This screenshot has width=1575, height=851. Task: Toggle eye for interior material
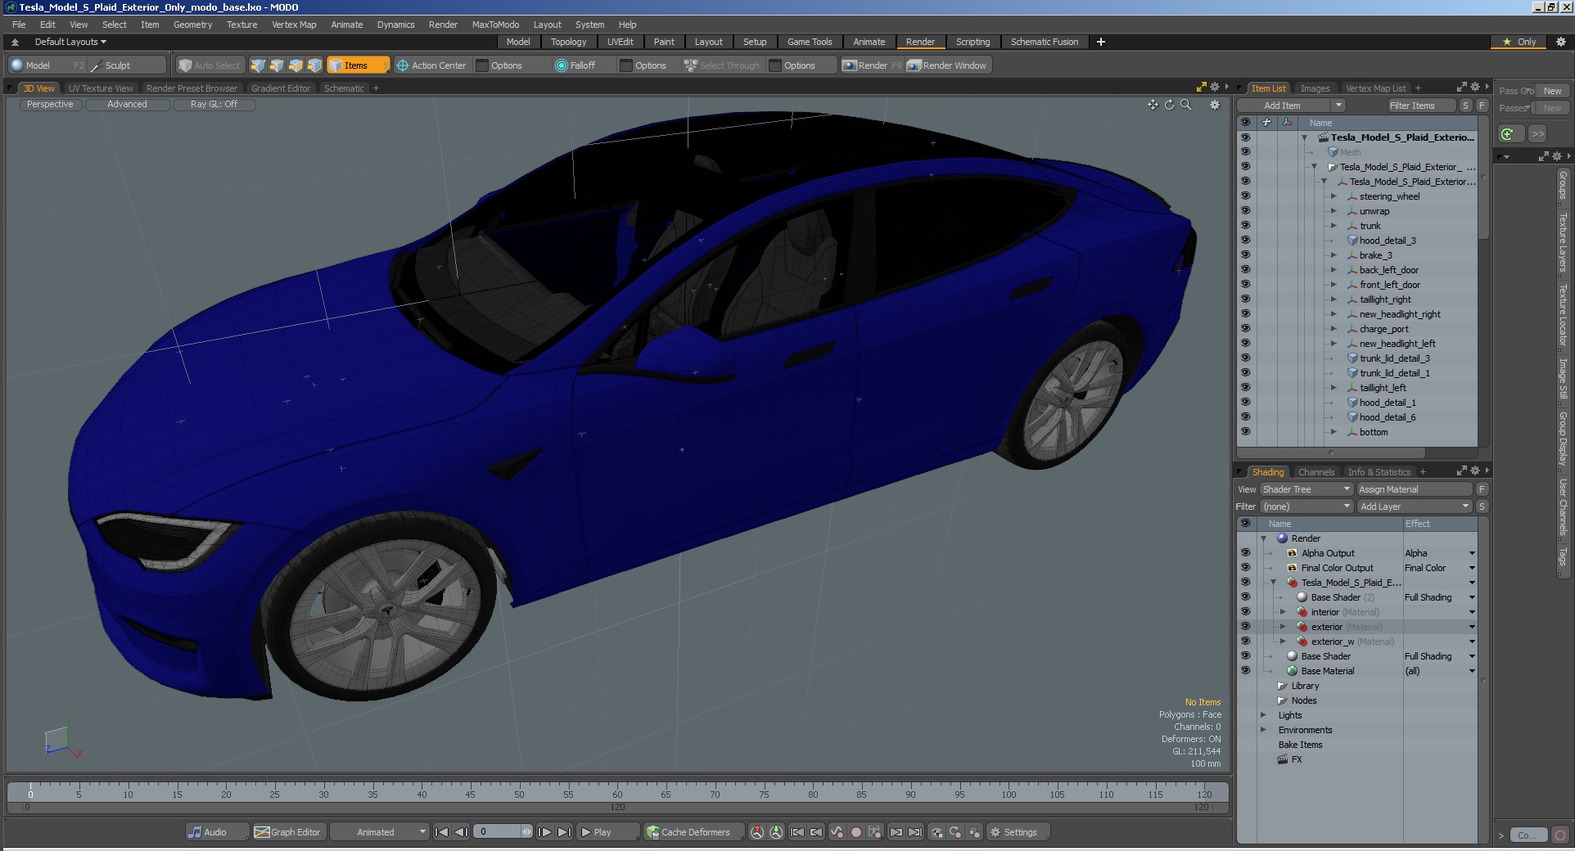[x=1245, y=612]
